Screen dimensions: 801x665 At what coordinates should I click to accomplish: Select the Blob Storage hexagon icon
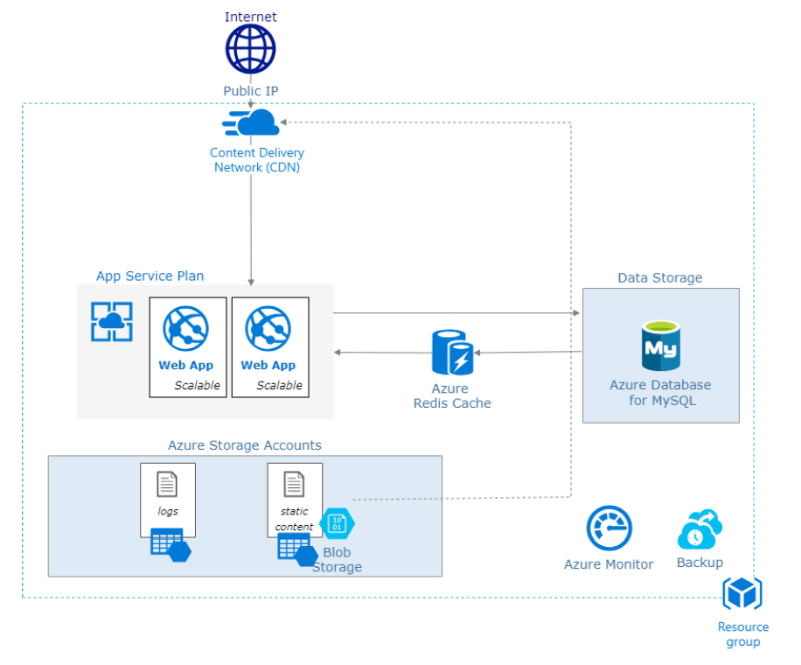click(338, 523)
